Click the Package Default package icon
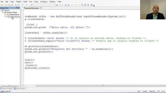 coord(5,12)
